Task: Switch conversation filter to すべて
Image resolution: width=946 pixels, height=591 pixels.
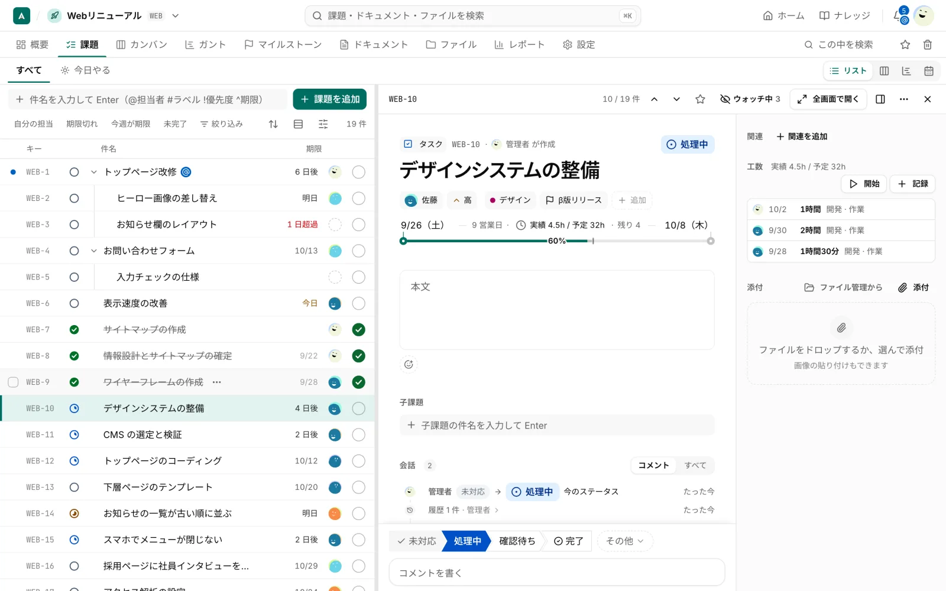Action: (x=695, y=466)
